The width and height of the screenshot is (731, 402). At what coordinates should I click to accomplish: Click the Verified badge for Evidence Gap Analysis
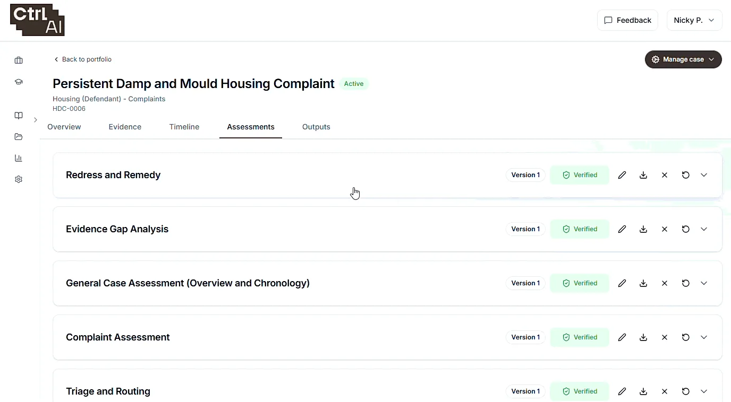coord(580,229)
